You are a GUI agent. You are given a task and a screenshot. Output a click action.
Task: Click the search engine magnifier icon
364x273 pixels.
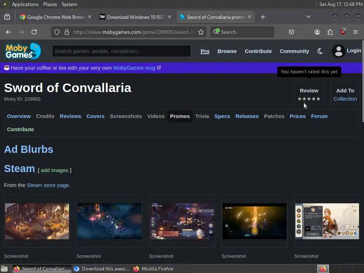pyautogui.click(x=216, y=32)
